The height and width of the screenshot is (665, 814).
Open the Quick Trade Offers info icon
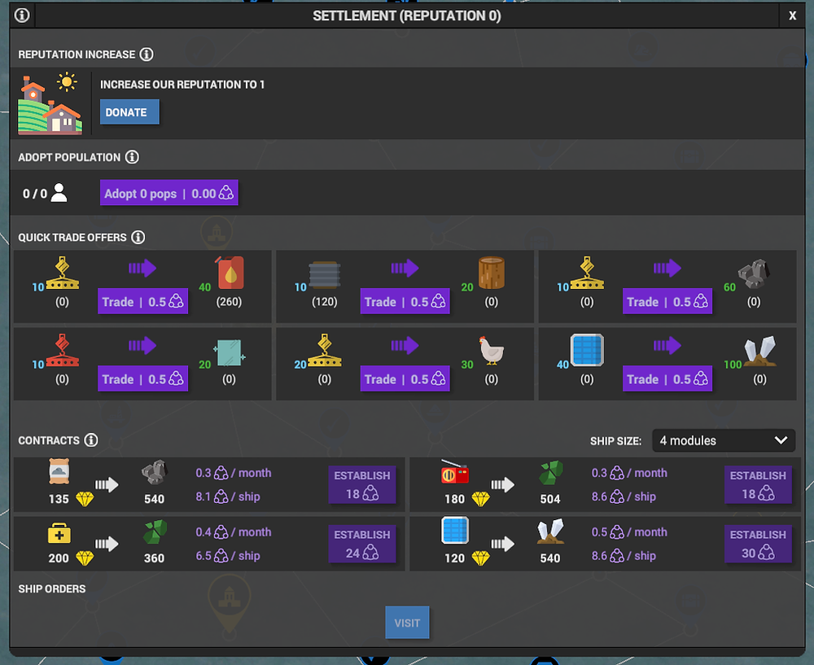click(138, 237)
